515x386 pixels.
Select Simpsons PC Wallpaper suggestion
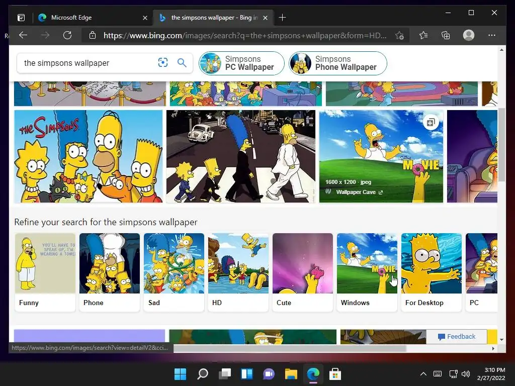point(242,63)
